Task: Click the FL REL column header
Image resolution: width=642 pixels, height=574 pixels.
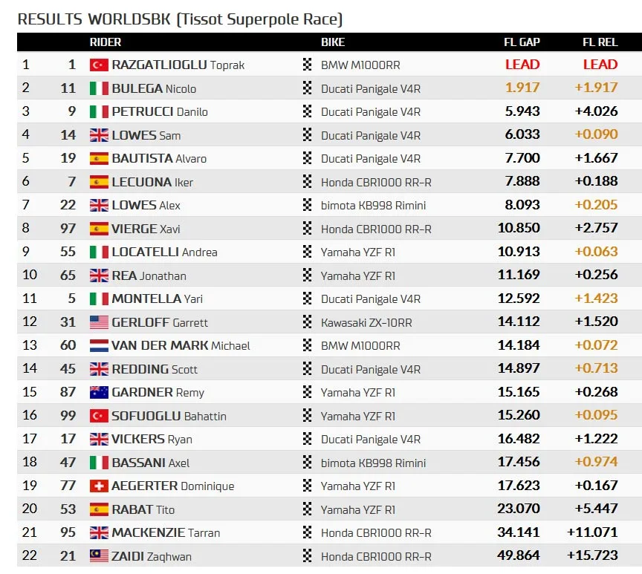Action: pos(600,42)
